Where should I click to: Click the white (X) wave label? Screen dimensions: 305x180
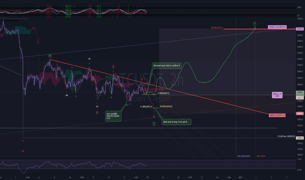click(89, 59)
